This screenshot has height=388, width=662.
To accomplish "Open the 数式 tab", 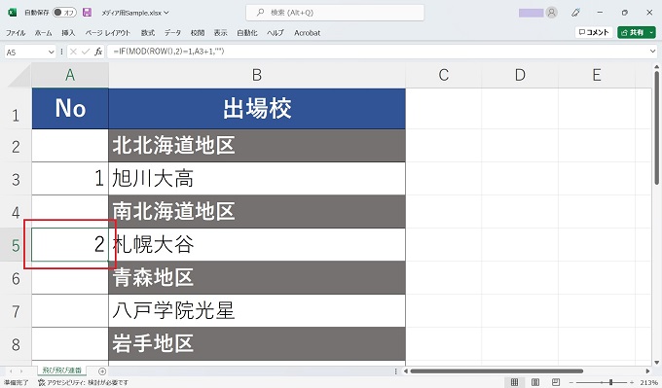I will [x=148, y=33].
